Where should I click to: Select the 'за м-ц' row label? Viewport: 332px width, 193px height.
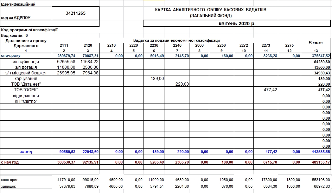tap(26, 152)
